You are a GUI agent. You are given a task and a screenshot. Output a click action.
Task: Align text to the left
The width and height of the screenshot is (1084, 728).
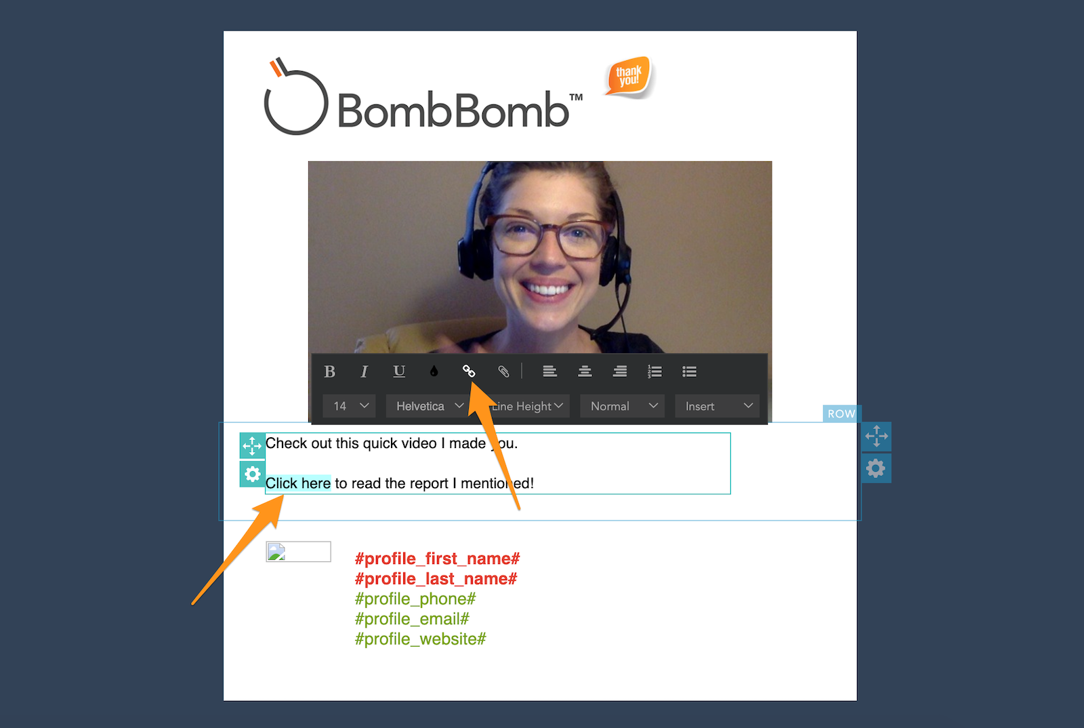click(x=549, y=371)
